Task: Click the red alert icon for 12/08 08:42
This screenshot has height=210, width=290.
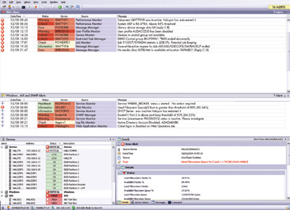Action: (2, 20)
